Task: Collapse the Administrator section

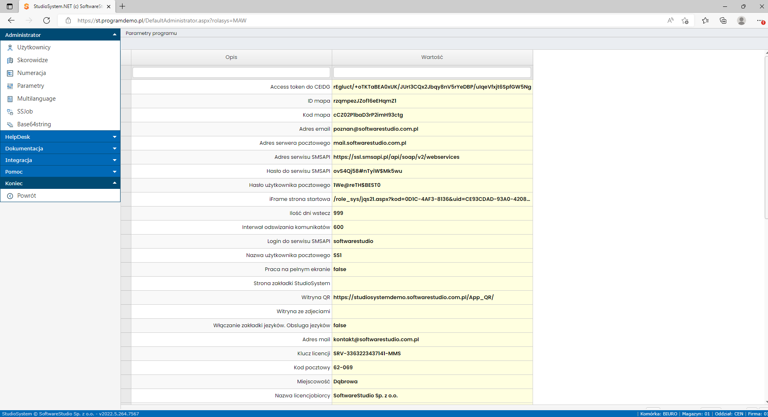Action: pyautogui.click(x=114, y=35)
